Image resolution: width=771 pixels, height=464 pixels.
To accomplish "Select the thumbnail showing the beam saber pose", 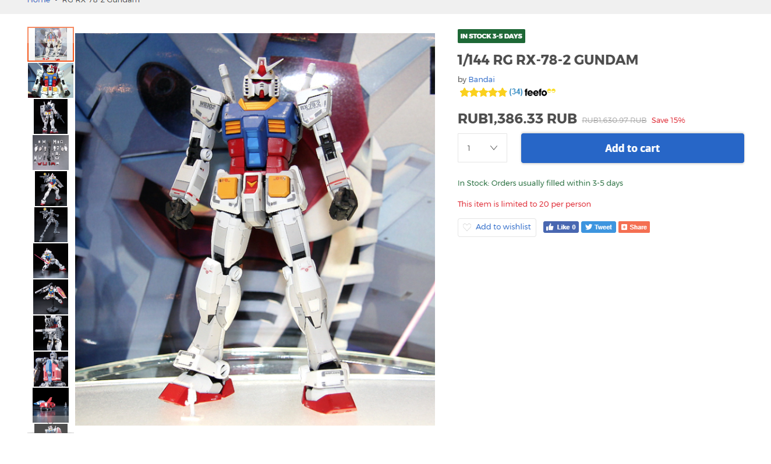I will pos(51,261).
